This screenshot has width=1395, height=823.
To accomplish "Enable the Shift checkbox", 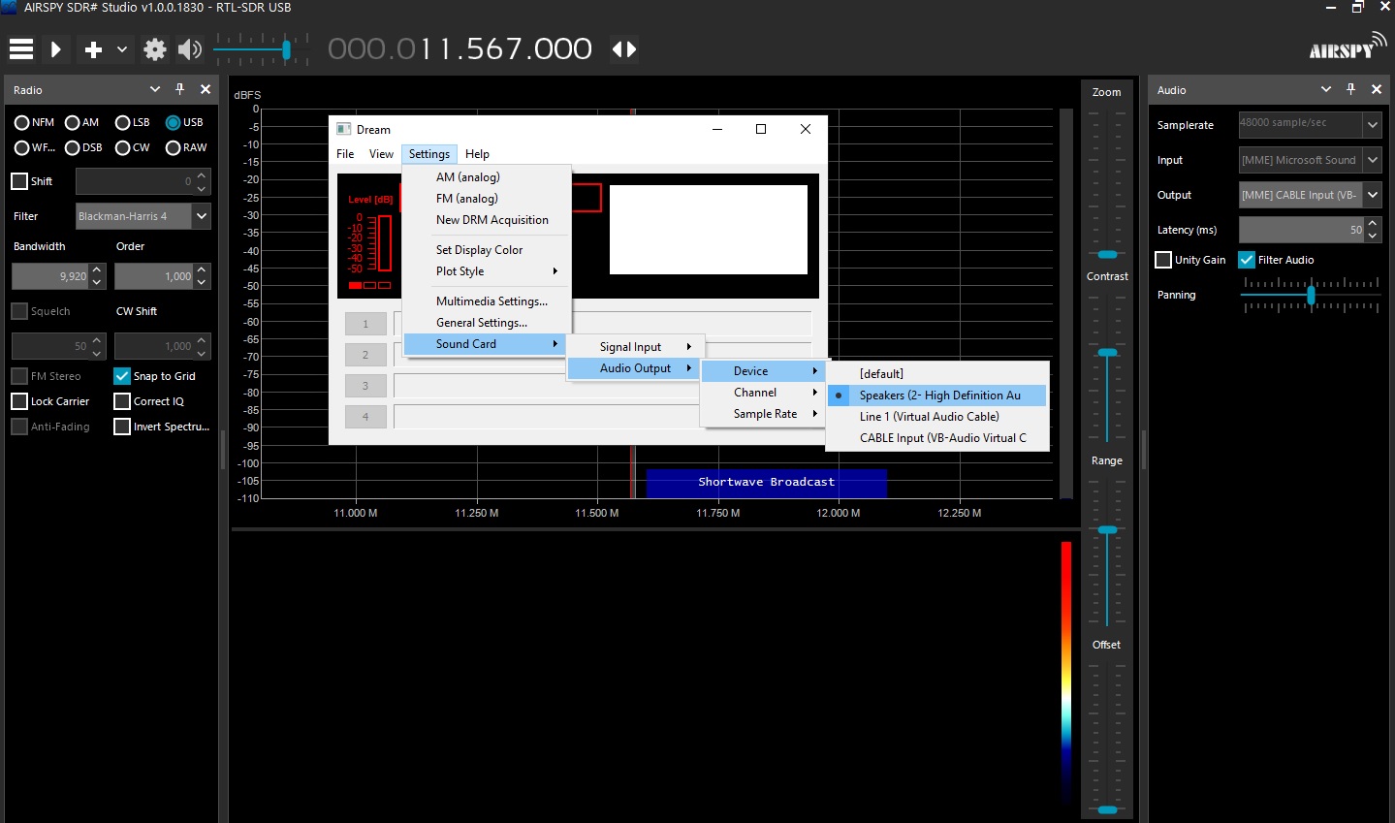I will [x=19, y=181].
